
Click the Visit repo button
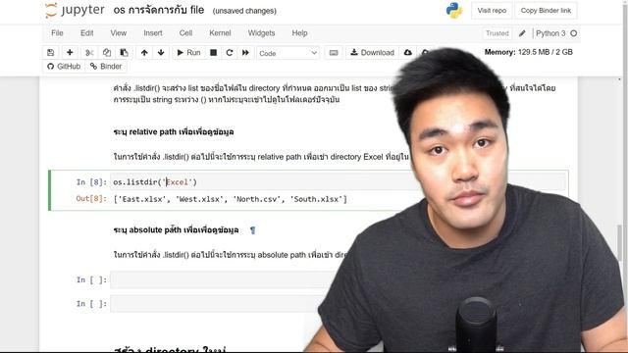[492, 11]
